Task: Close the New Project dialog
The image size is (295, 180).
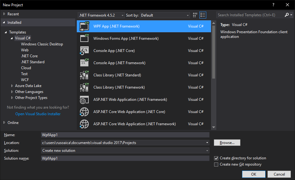Action: coord(287,5)
